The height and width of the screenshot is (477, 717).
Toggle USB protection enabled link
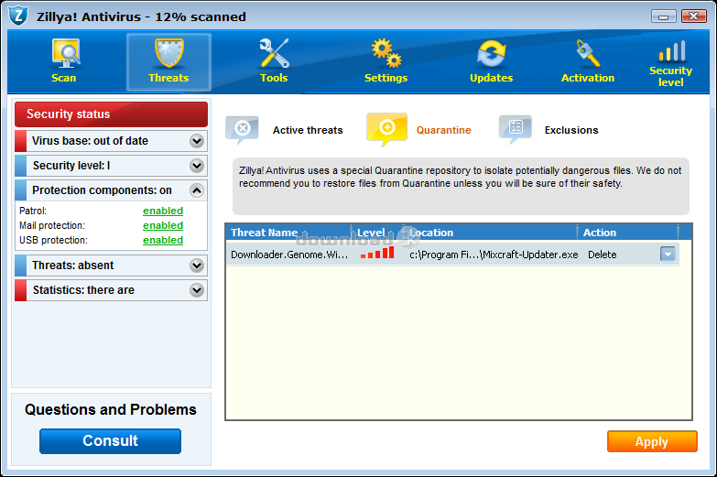(x=163, y=240)
